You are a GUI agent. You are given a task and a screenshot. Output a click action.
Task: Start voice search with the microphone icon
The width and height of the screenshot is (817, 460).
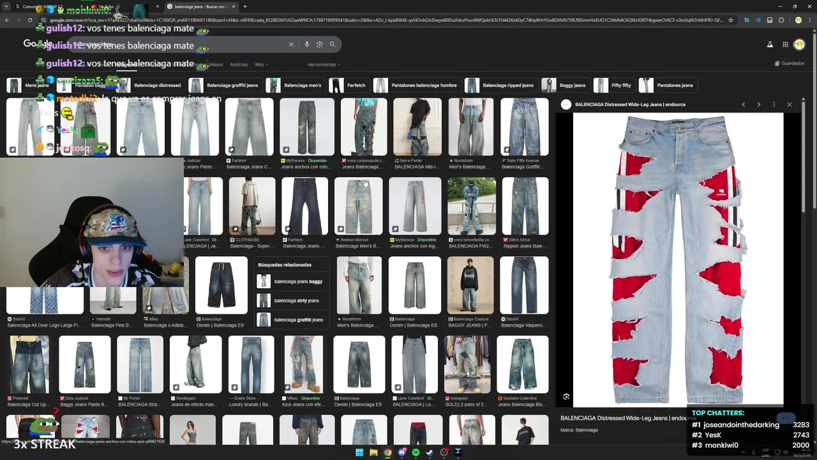[307, 45]
